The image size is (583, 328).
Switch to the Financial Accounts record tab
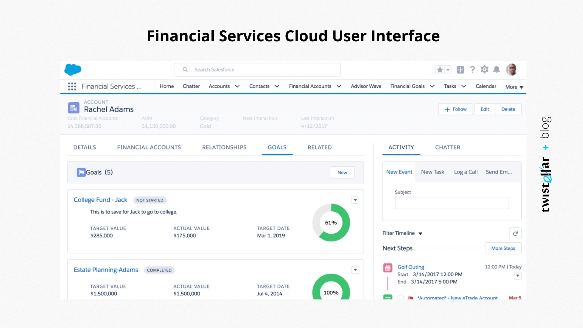pyautogui.click(x=149, y=147)
